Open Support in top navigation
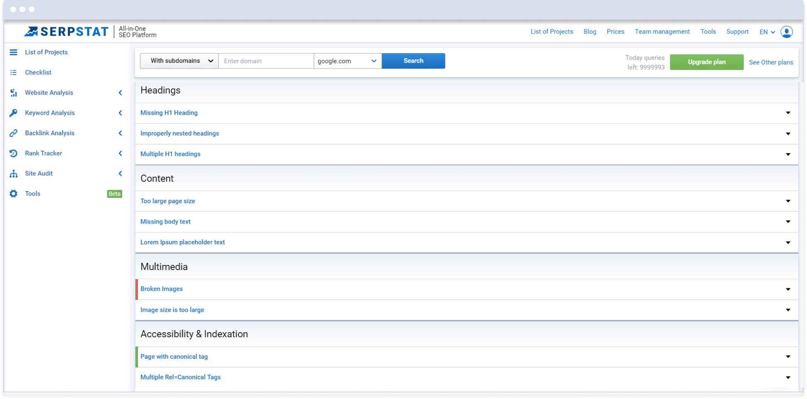Viewport: 807px width, 399px height. pos(737,32)
